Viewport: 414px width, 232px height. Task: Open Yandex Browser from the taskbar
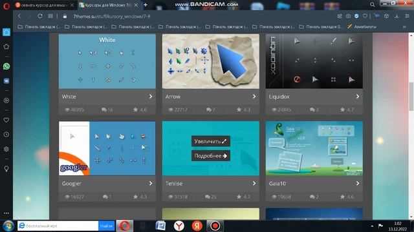click(x=179, y=226)
